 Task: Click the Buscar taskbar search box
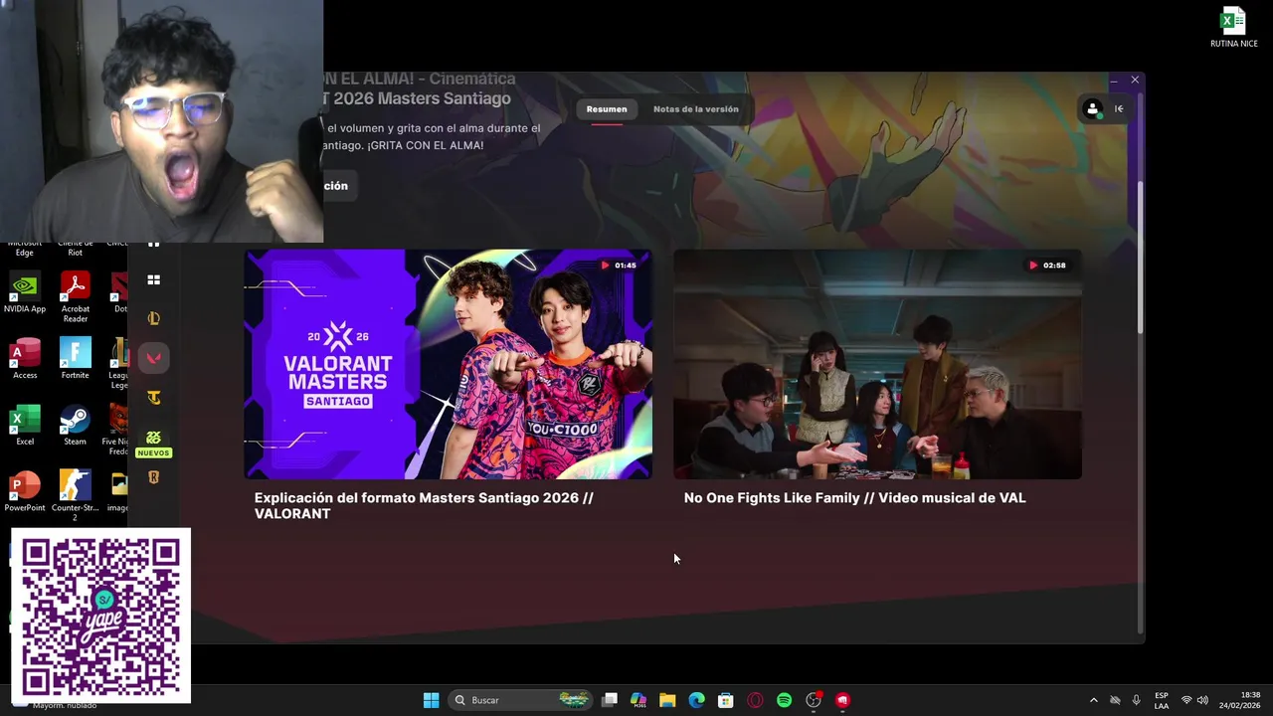pos(520,700)
